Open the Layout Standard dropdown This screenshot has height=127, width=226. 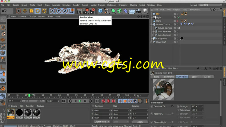tap(210, 5)
